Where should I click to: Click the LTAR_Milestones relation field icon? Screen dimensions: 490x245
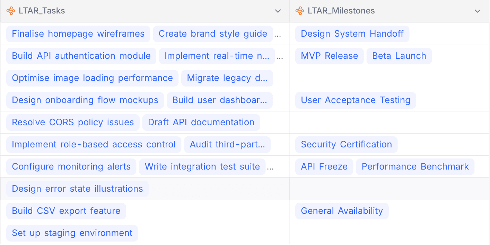[300, 11]
